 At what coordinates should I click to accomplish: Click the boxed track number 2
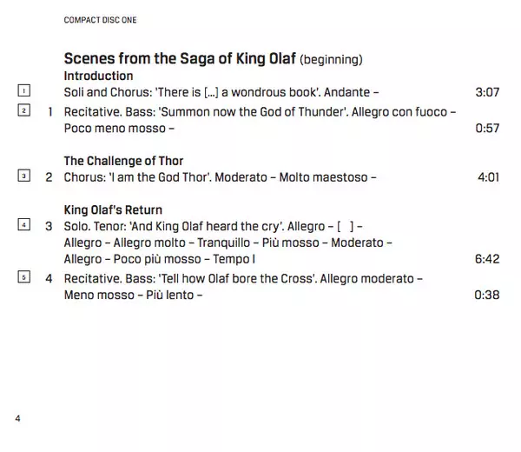tap(23, 111)
